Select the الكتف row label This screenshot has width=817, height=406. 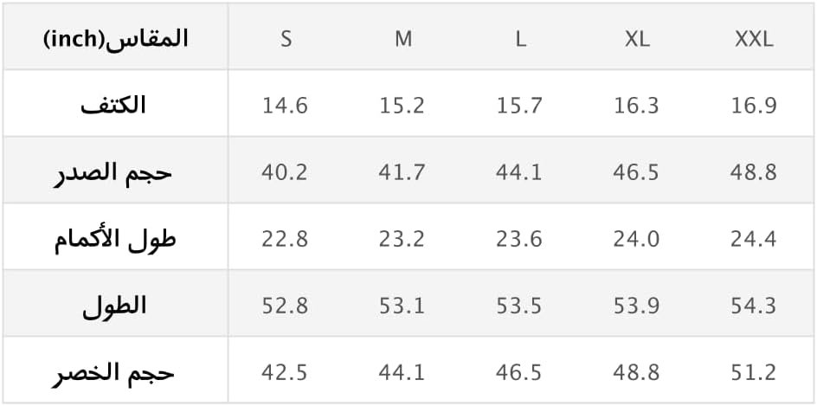point(114,106)
